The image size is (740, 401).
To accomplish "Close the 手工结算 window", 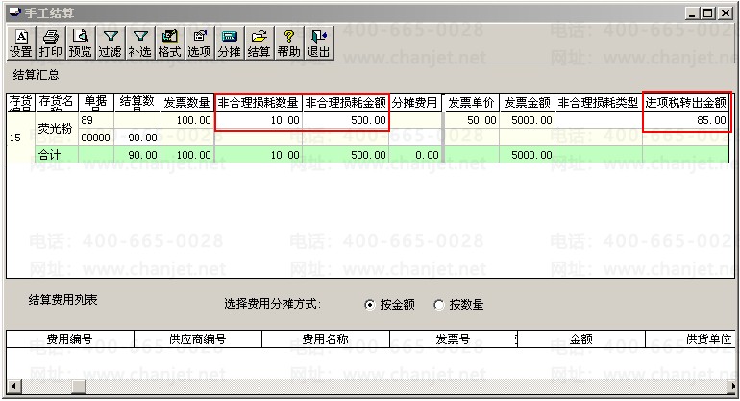I will tap(726, 13).
